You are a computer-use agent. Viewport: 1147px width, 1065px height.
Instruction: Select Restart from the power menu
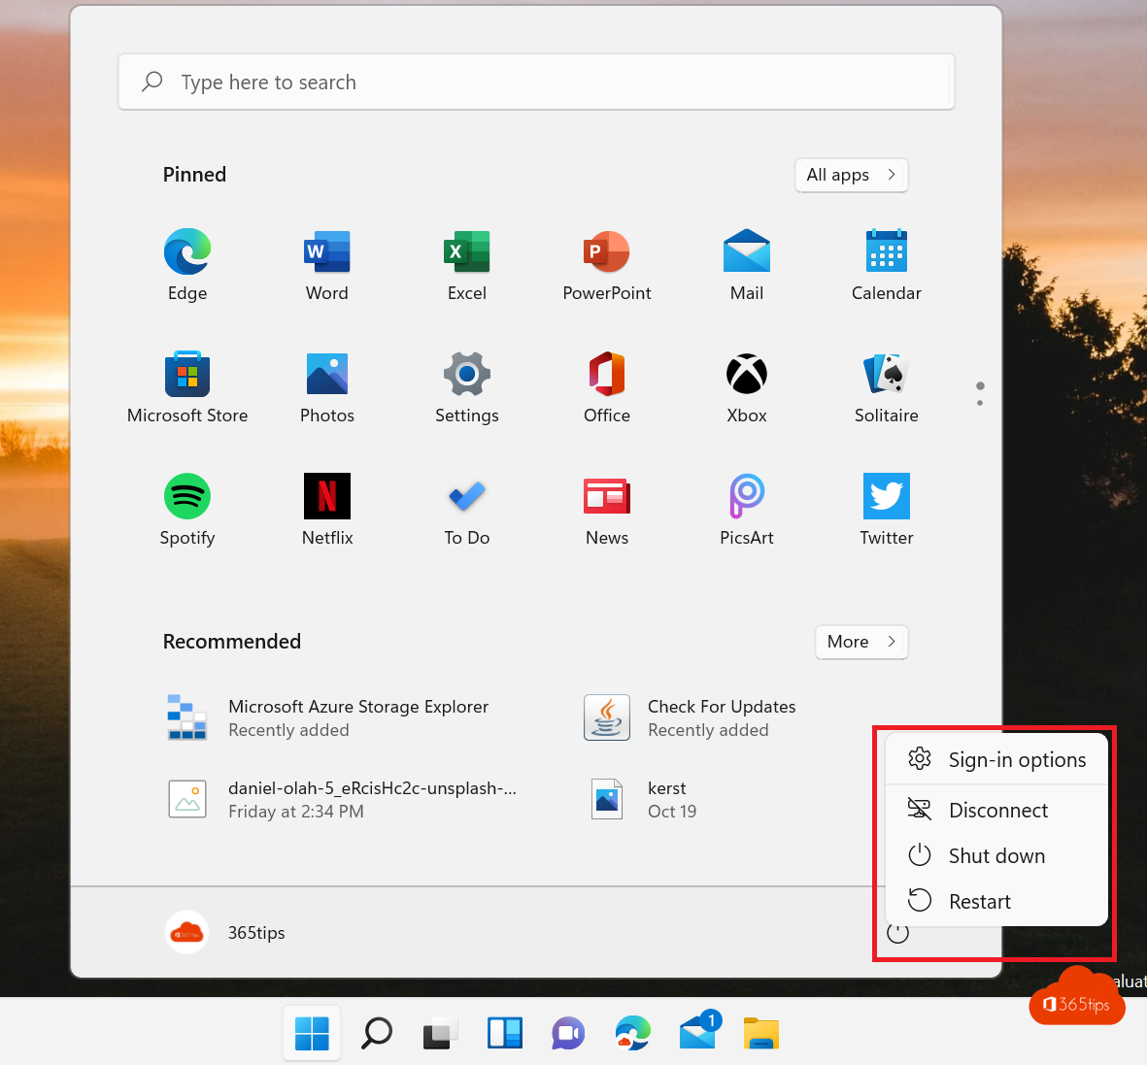point(996,900)
